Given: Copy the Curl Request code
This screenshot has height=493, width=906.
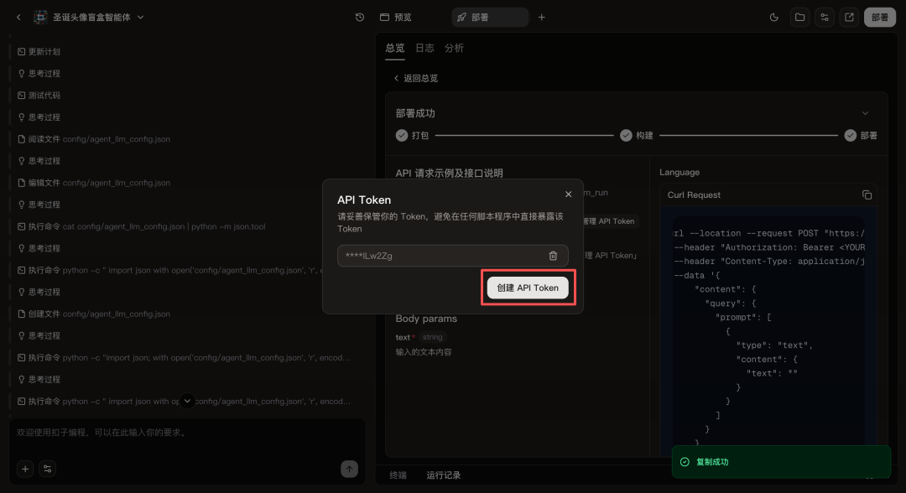Looking at the screenshot, I should coord(867,195).
